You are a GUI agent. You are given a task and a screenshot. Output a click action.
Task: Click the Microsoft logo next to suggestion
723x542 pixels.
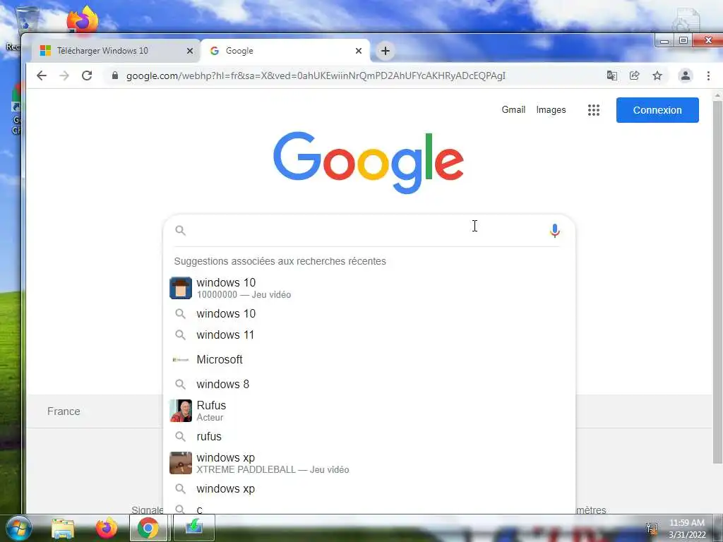point(181,359)
